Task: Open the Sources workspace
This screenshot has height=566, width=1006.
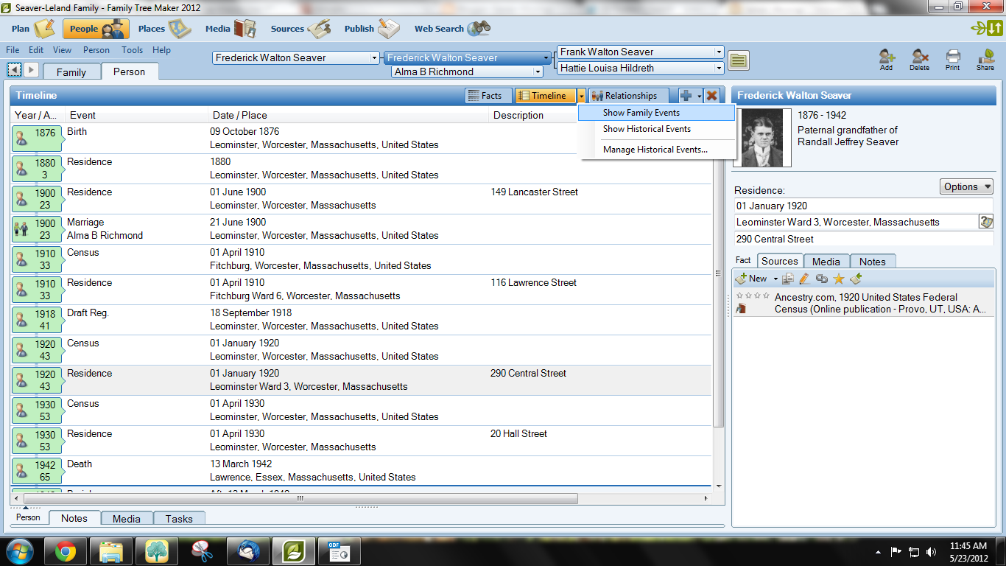Action: pos(300,29)
